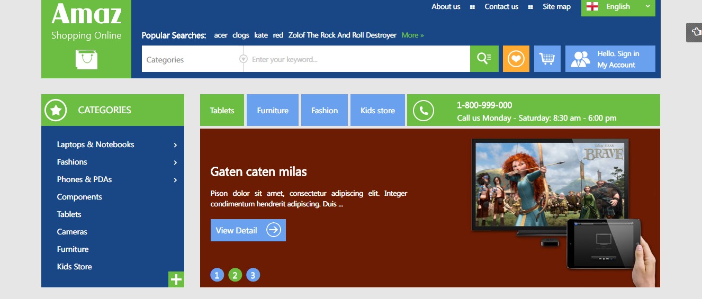Select the Tablets tab
702x299 pixels.
(x=222, y=110)
